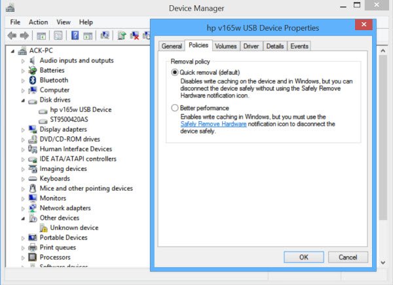Image resolution: width=393 pixels, height=285 pixels.
Task: Click the Show/Hide Action Pane icon
Action: pos(88,36)
